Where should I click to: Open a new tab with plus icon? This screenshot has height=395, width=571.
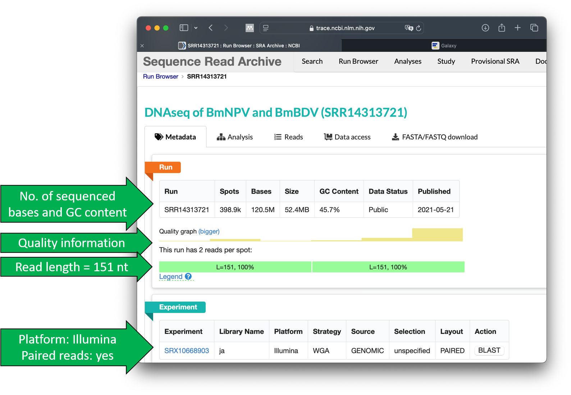click(517, 28)
